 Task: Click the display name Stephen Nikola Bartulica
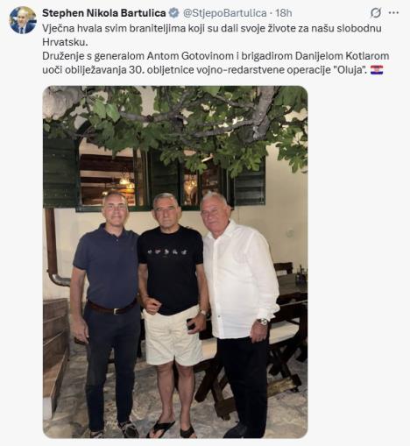(104, 13)
